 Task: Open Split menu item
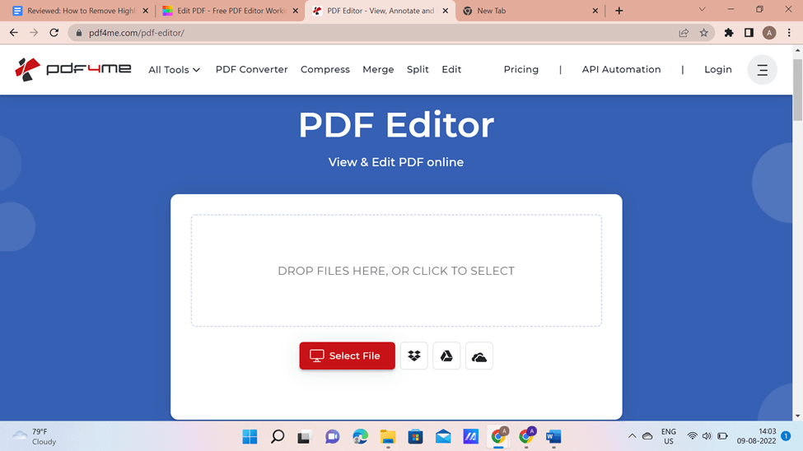click(418, 69)
